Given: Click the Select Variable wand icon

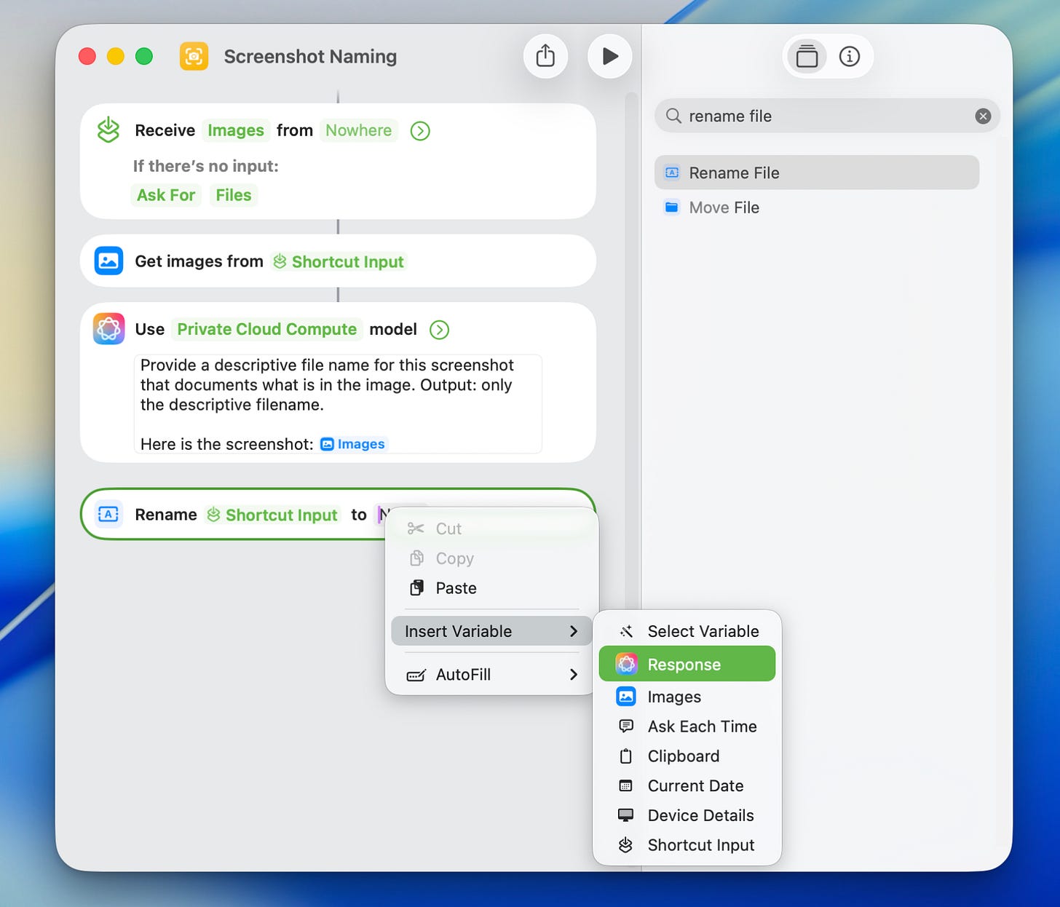Looking at the screenshot, I should (626, 631).
